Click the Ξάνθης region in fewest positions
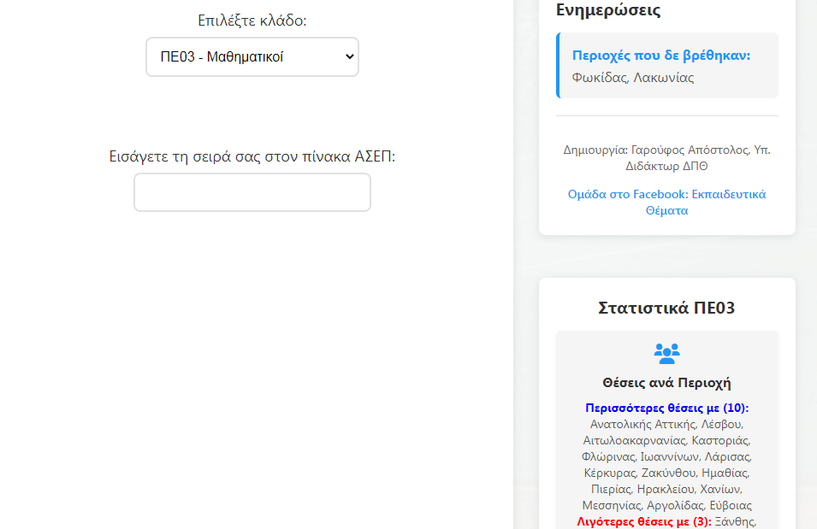This screenshot has width=817, height=529. 736,521
